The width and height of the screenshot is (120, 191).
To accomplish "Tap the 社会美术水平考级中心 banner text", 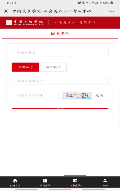I will [75, 22].
